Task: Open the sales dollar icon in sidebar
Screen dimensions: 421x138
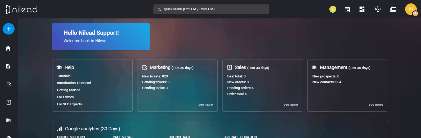Action: click(x=8, y=102)
